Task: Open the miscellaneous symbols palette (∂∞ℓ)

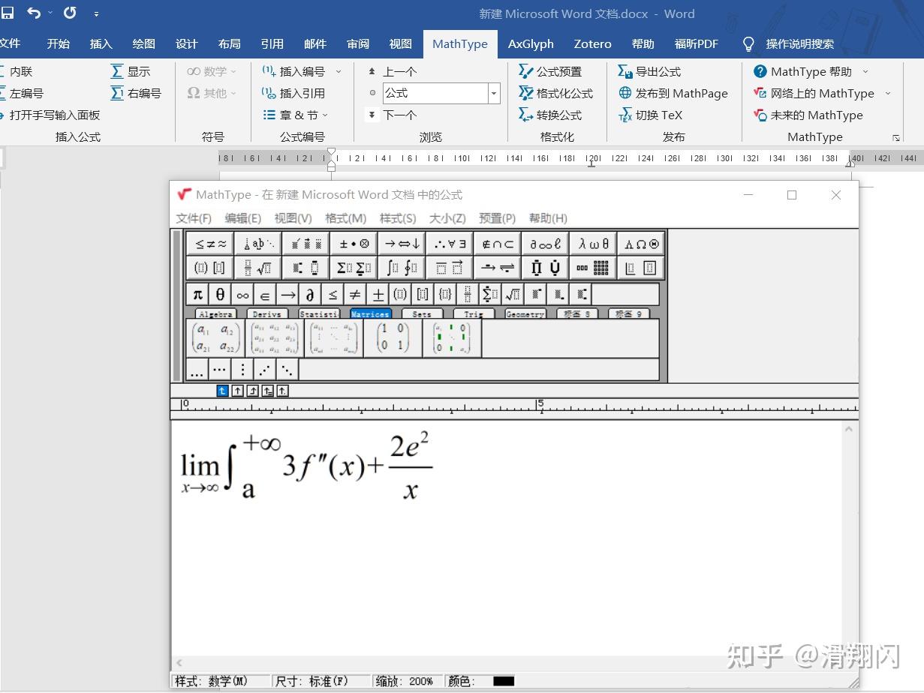Action: point(546,244)
